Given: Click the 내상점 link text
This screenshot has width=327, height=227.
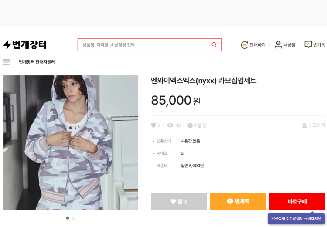Looking at the screenshot, I should 290,45.
